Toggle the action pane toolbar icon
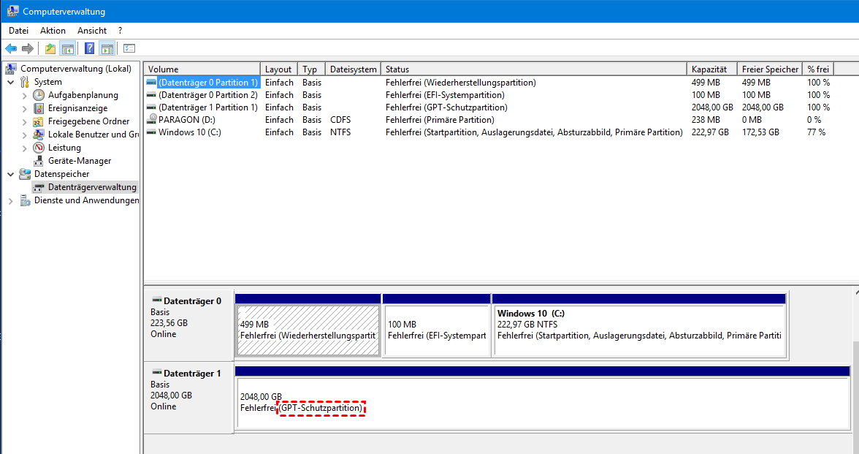The width and height of the screenshot is (859, 454). click(x=107, y=49)
